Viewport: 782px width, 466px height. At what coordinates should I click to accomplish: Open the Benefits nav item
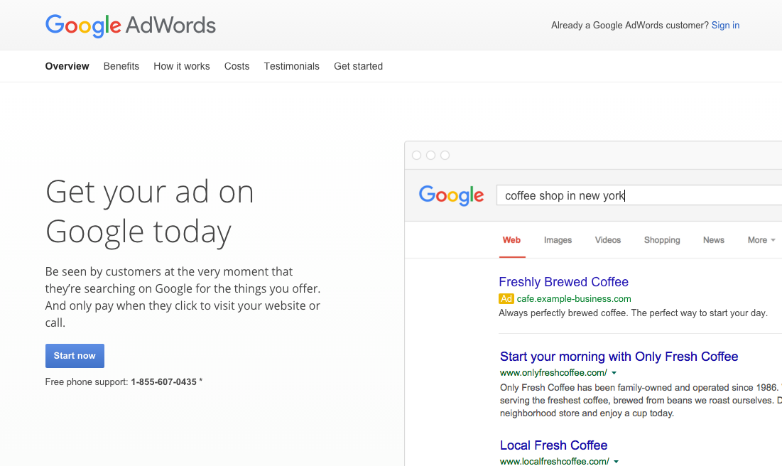[121, 66]
